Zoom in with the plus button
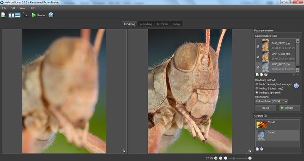 pyautogui.click(x=250, y=158)
